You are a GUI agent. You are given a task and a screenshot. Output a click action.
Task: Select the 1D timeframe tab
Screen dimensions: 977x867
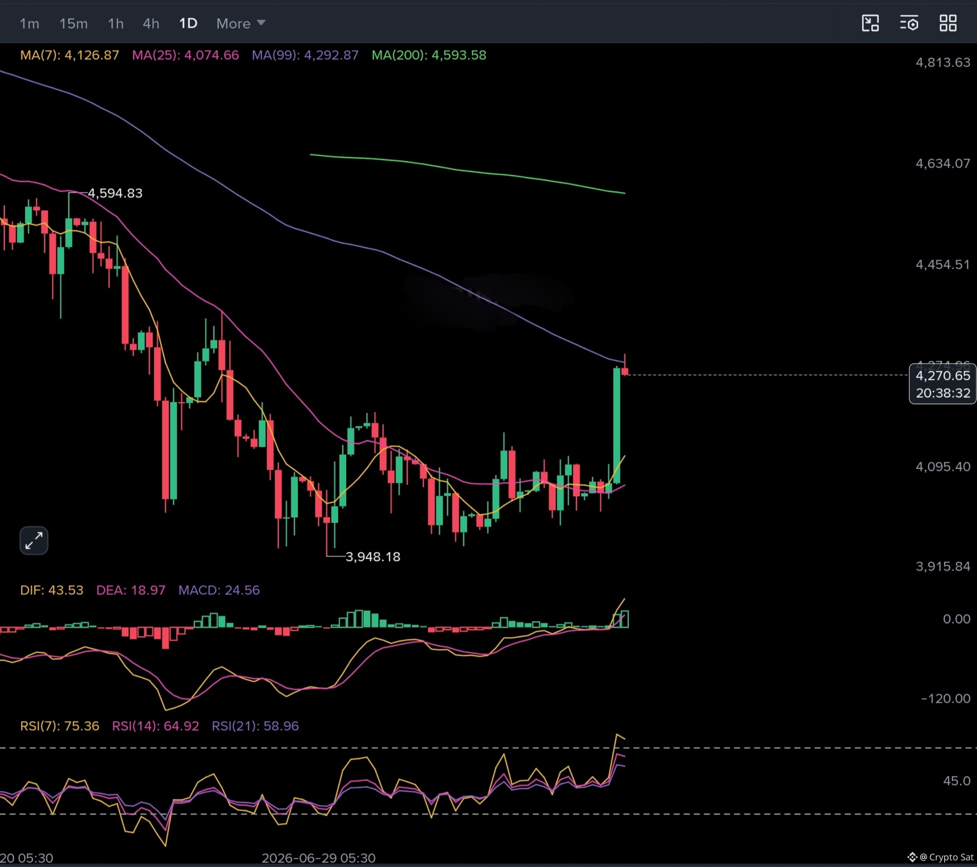[188, 23]
